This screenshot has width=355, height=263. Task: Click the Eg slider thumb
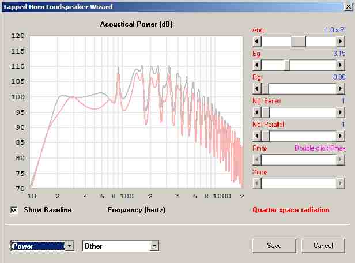tap(287, 65)
